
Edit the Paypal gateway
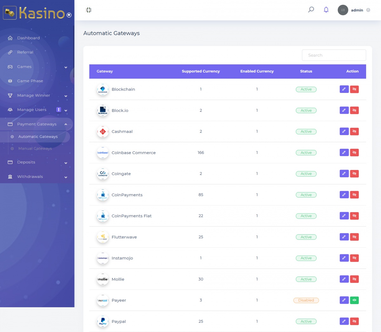pyautogui.click(x=344, y=321)
